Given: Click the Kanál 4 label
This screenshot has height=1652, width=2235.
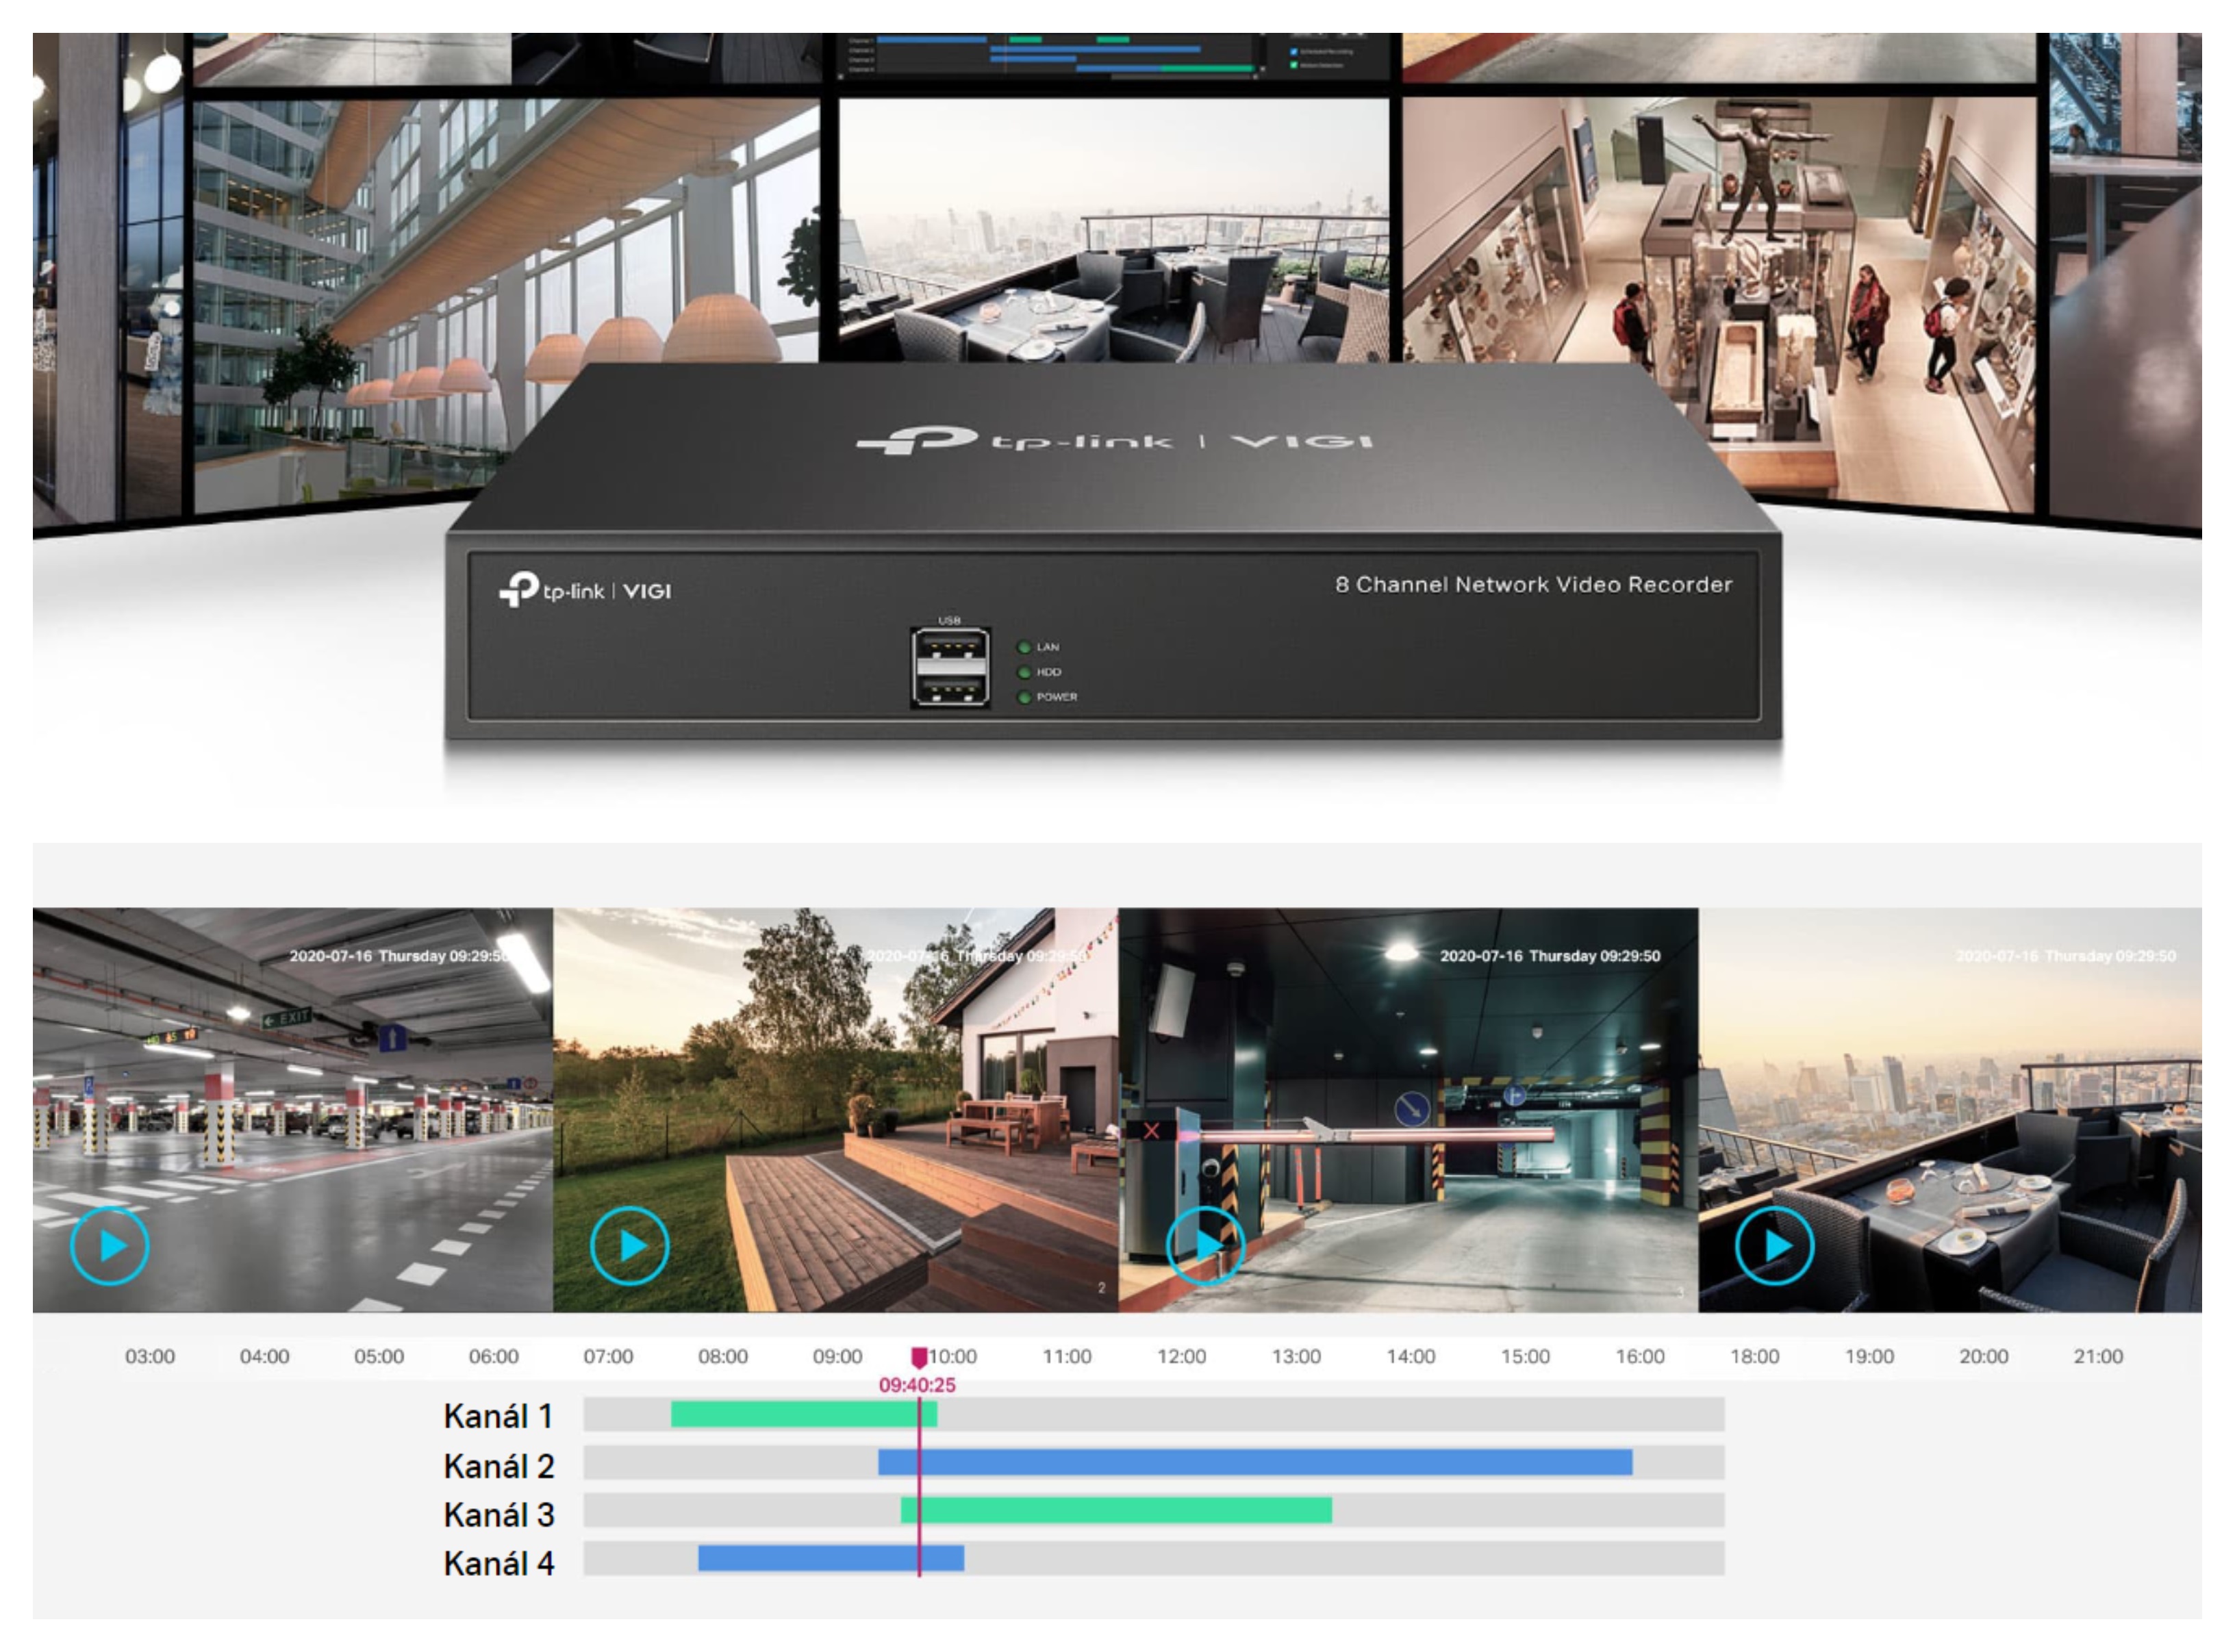Looking at the screenshot, I should (x=498, y=1563).
